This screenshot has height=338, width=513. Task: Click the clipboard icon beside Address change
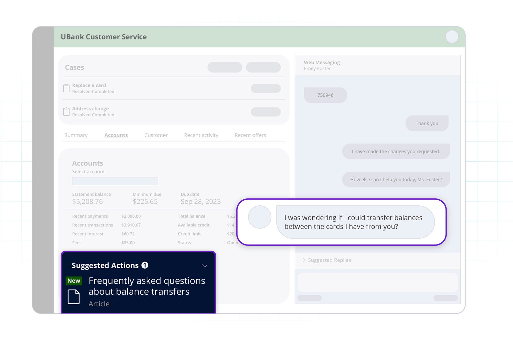66,111
